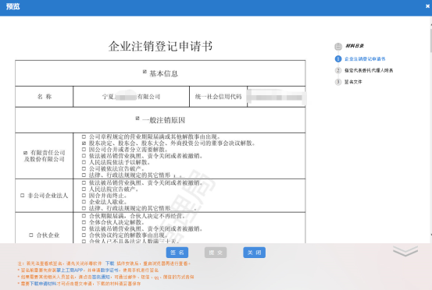
Task: Click the 签名通知 link
Action: (102, 277)
